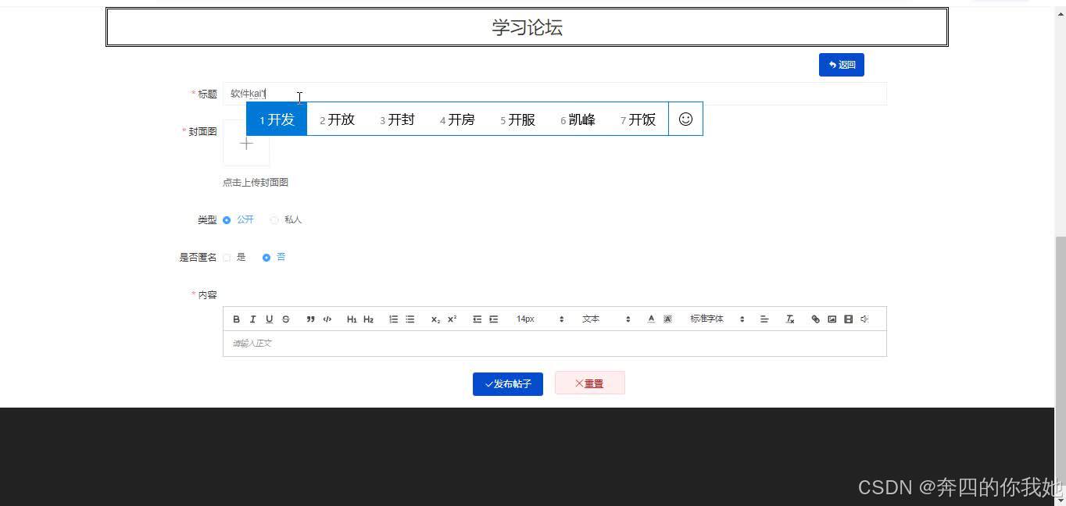Toggle italic formatting in the editor

pyautogui.click(x=252, y=319)
